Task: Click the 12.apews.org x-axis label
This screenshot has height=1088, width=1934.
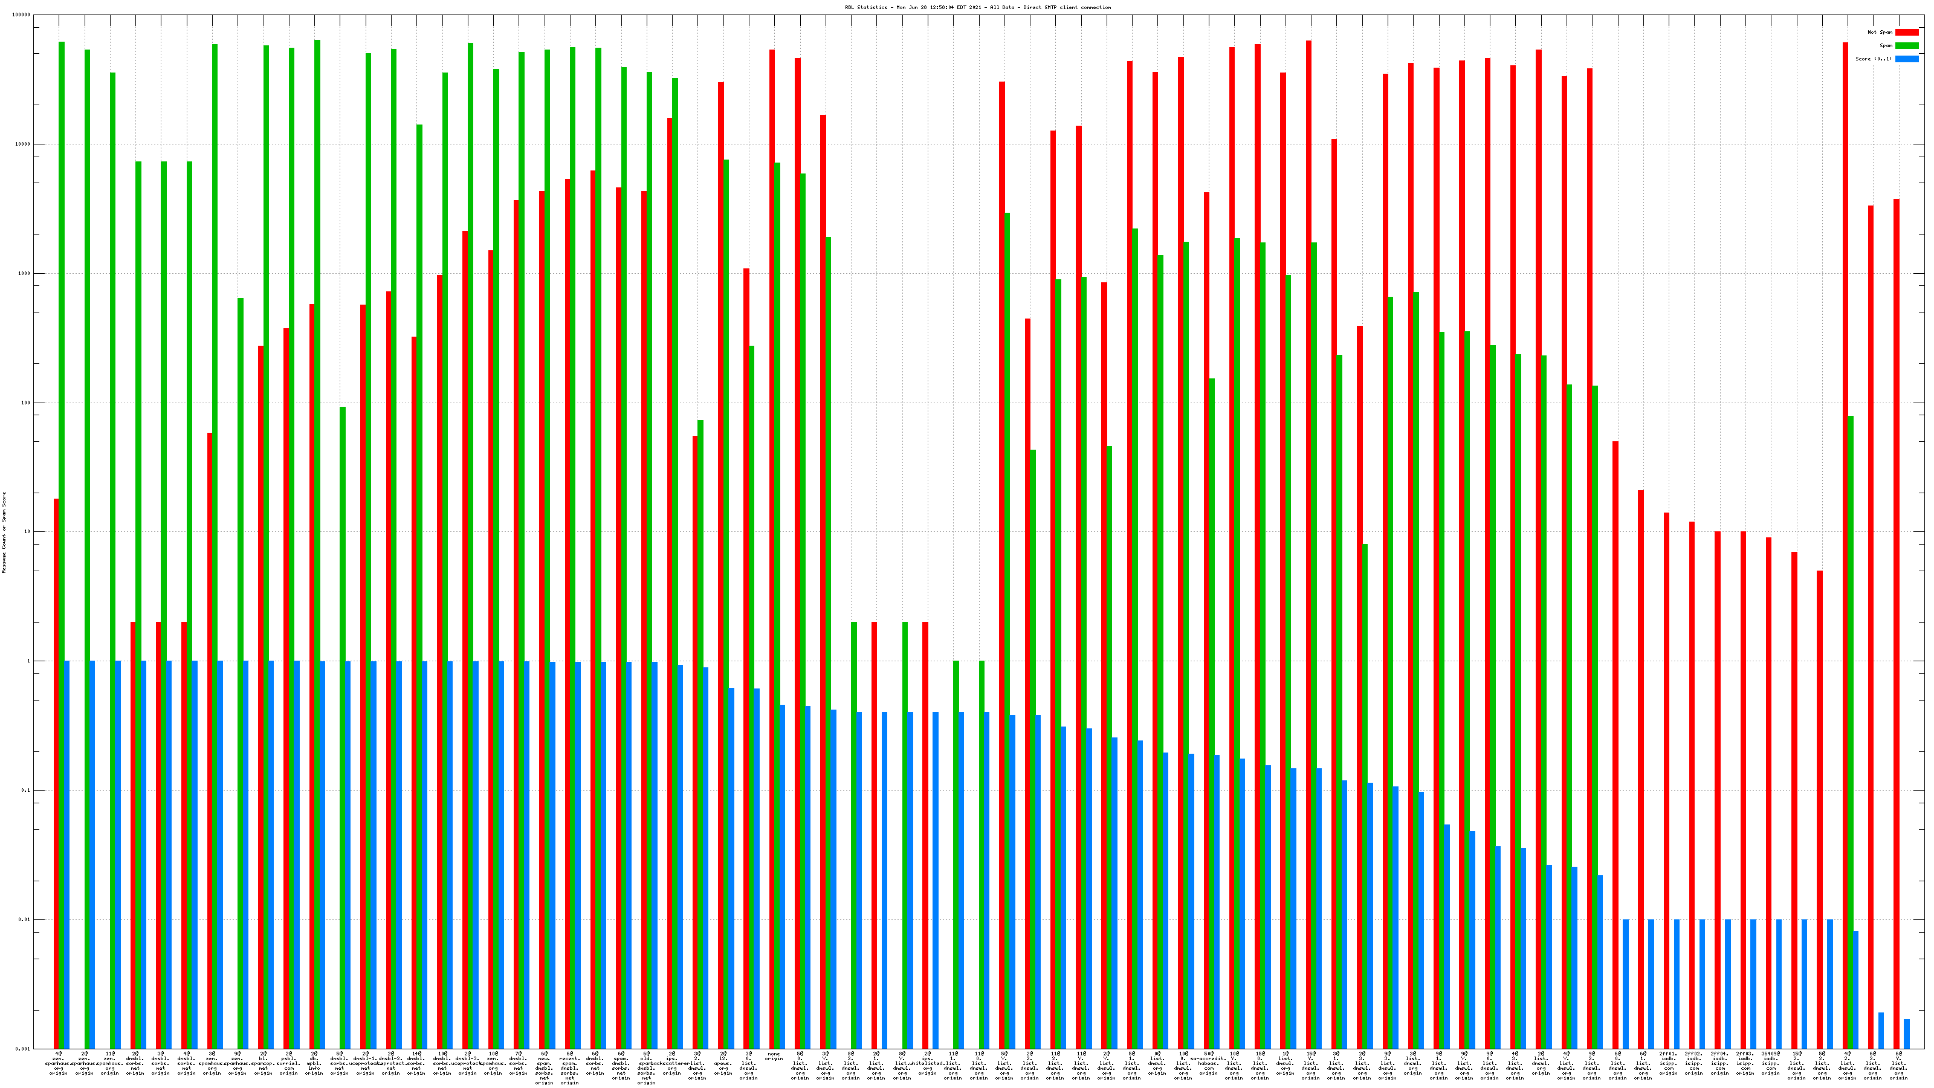Action: (x=723, y=1063)
